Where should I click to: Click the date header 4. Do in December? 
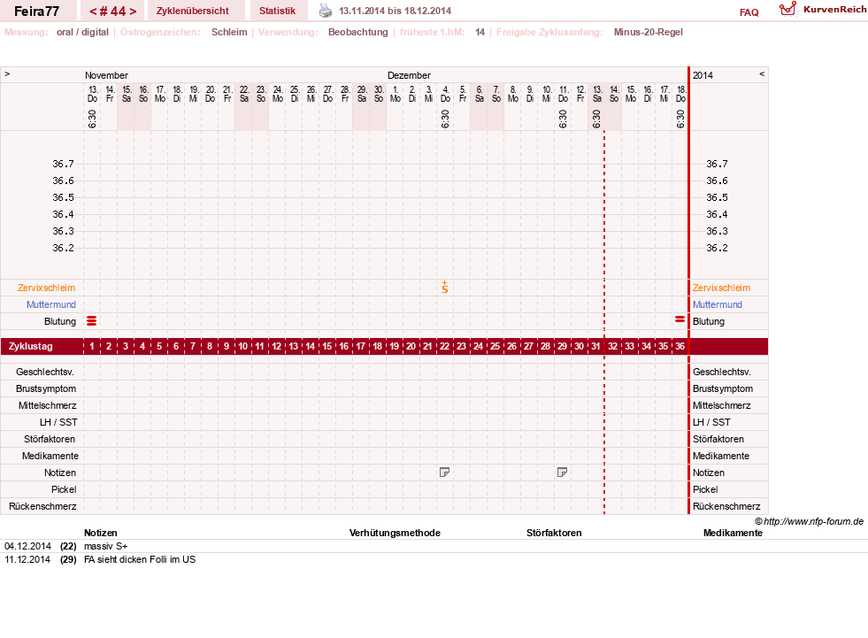pyautogui.click(x=445, y=94)
